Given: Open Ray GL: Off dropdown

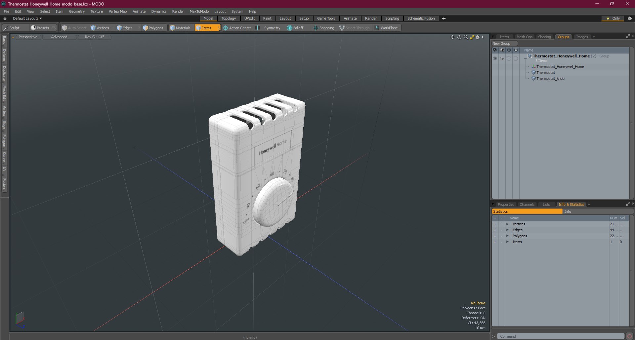Looking at the screenshot, I should 94,37.
